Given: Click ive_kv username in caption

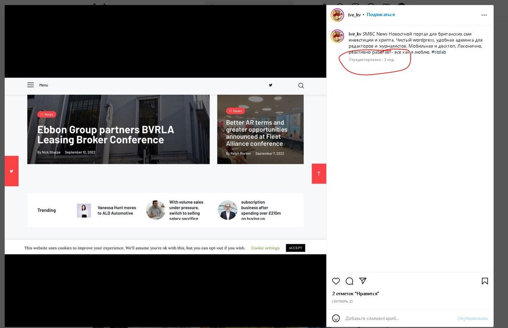Looking at the screenshot, I should coord(355,34).
